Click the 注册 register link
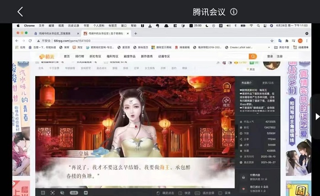This screenshot has height=196, width=320. [x=280, y=56]
